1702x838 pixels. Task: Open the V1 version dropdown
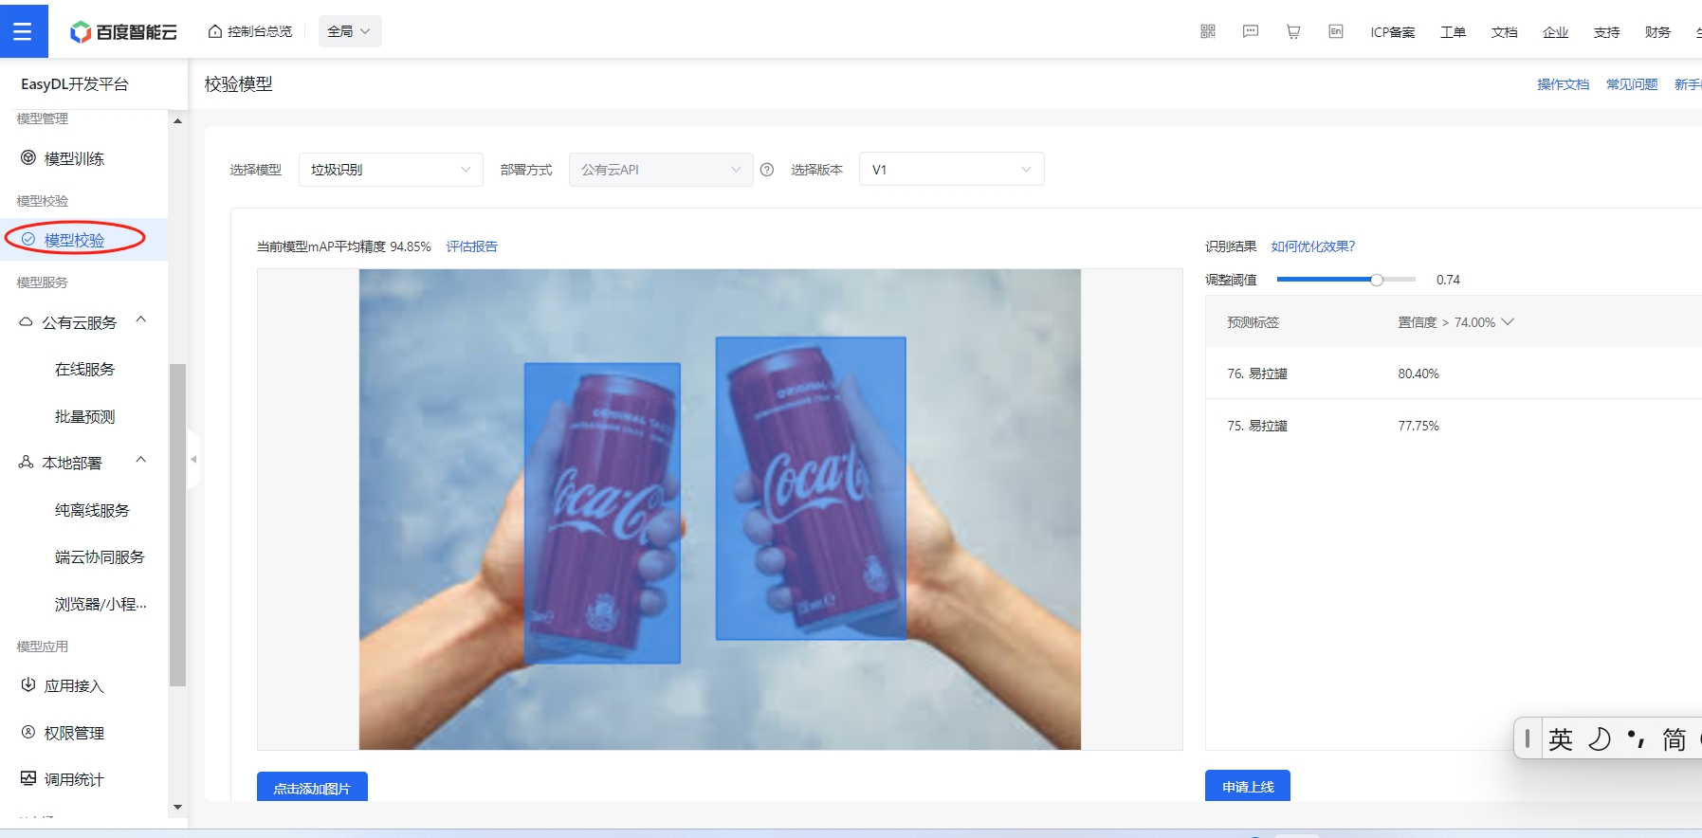pos(951,170)
